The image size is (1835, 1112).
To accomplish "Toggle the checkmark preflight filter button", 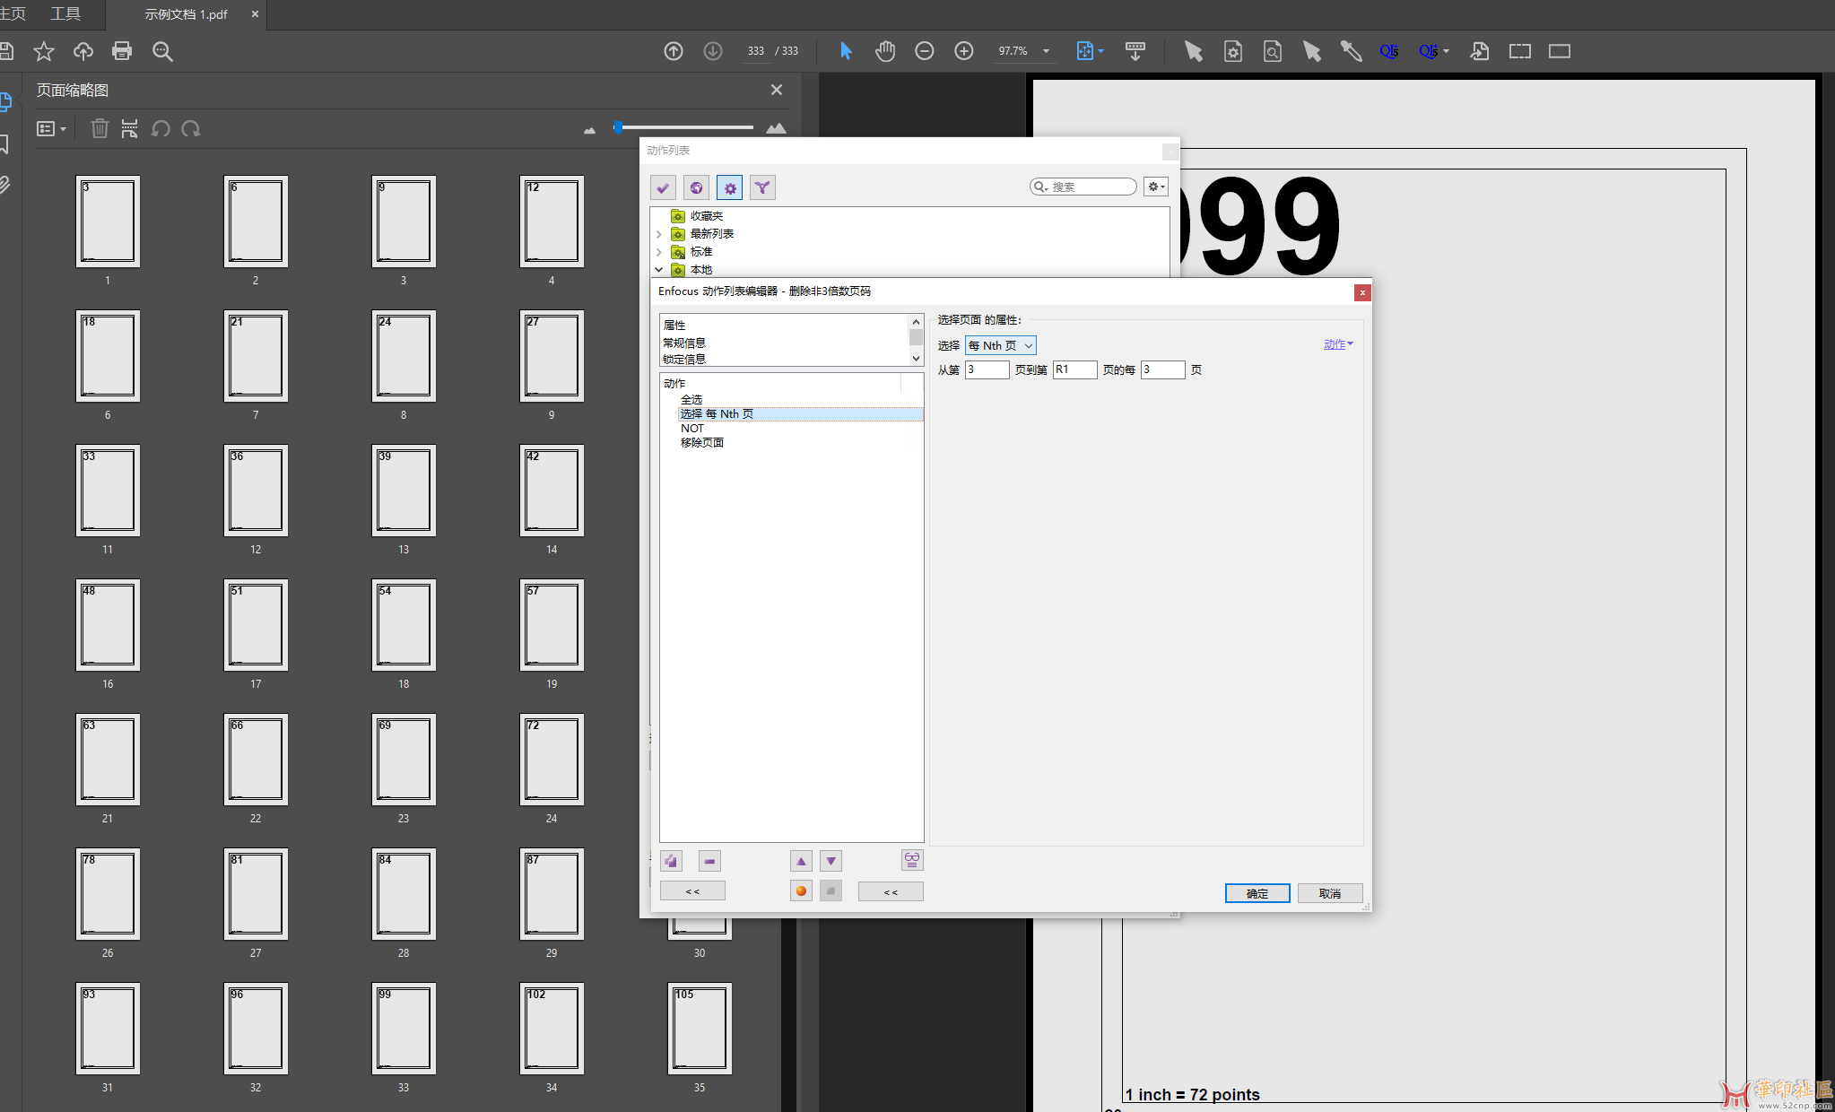I will point(663,187).
